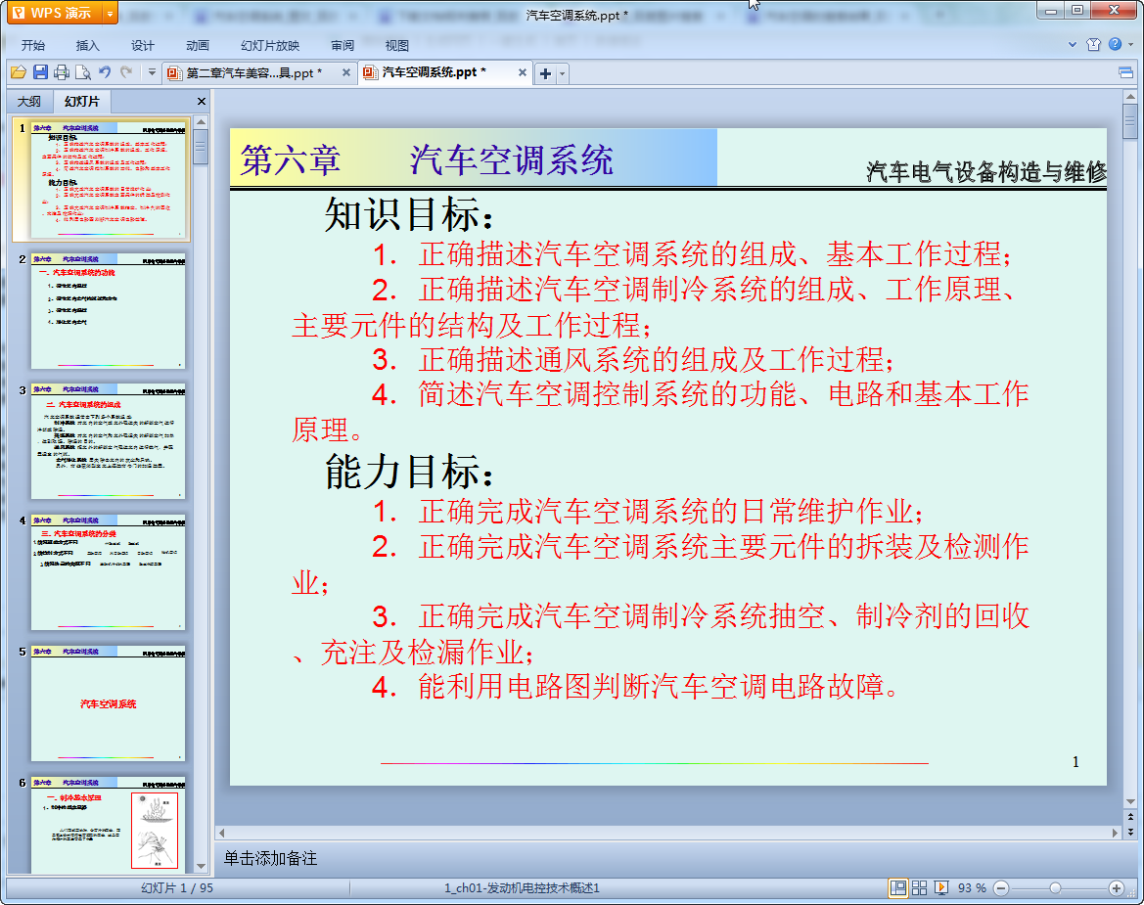Redo the last undone action
The width and height of the screenshot is (1144, 905).
click(126, 72)
